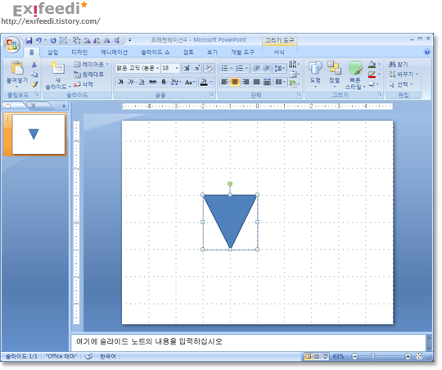Toggle underline formatting
The image size is (442, 370).
tap(142, 82)
